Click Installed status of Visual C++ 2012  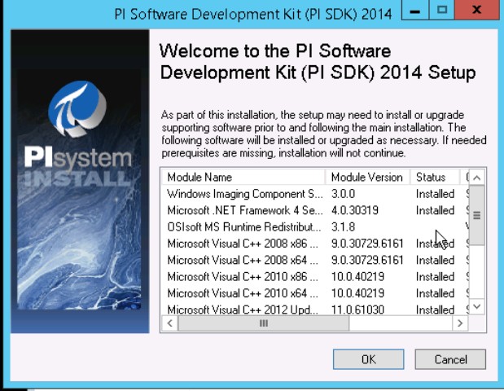pos(435,310)
